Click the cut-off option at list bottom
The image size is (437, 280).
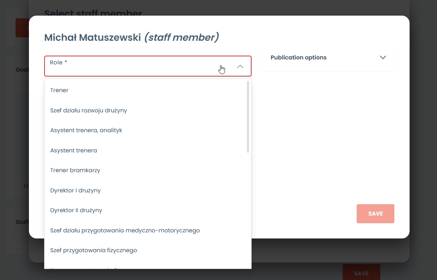point(88,267)
